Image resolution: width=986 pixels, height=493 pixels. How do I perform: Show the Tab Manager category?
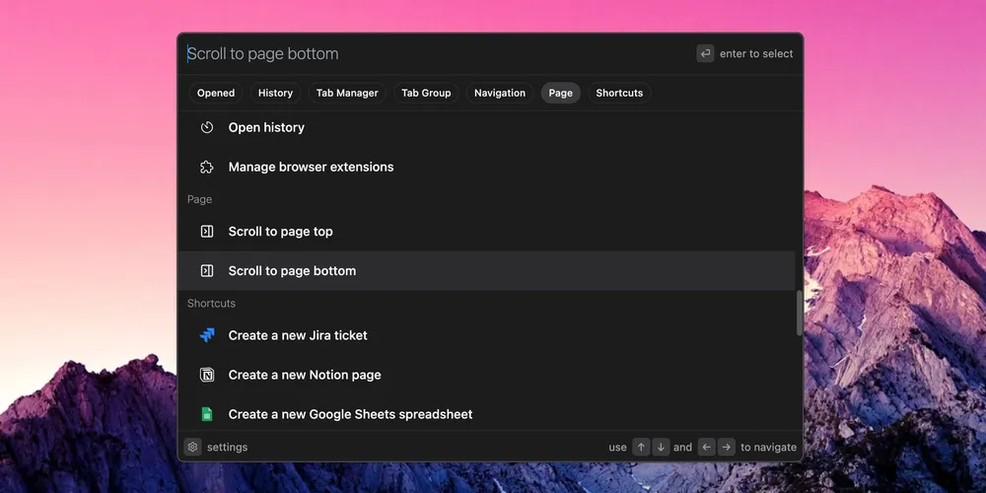347,93
